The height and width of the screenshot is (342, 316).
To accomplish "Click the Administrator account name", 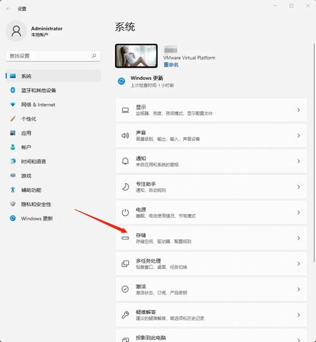I will [x=47, y=28].
